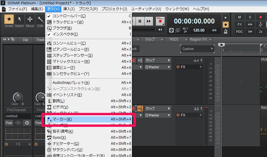The width and height of the screenshot is (267, 157).
Task: Open first track's クリップ edit filter
Action: point(158,60)
